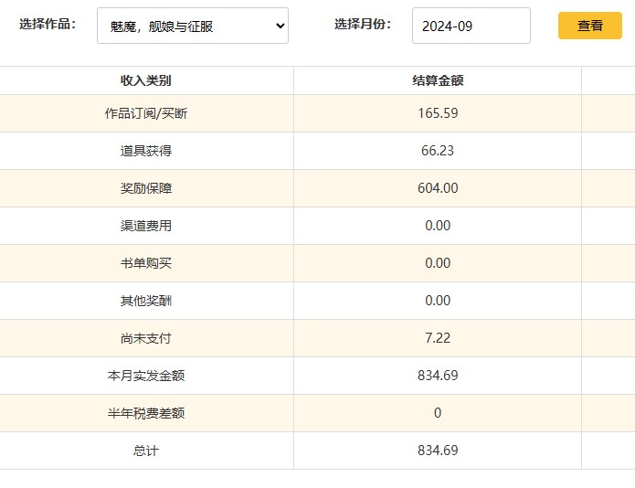Screen dimensions: 635x488
Task: Select the 本月实发金额 row label
Action: [146, 376]
